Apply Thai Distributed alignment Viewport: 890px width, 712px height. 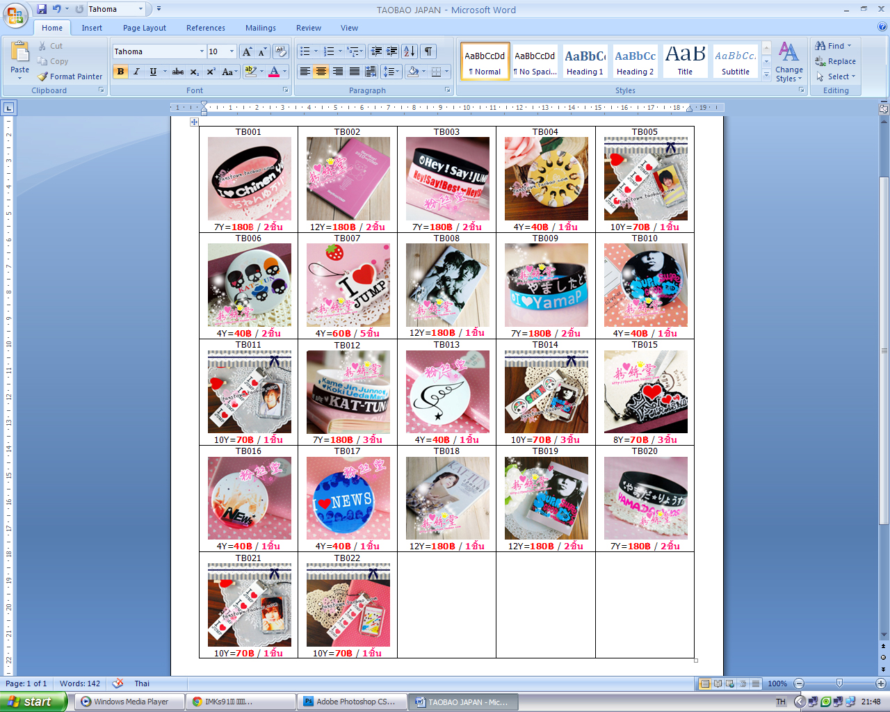(x=371, y=72)
